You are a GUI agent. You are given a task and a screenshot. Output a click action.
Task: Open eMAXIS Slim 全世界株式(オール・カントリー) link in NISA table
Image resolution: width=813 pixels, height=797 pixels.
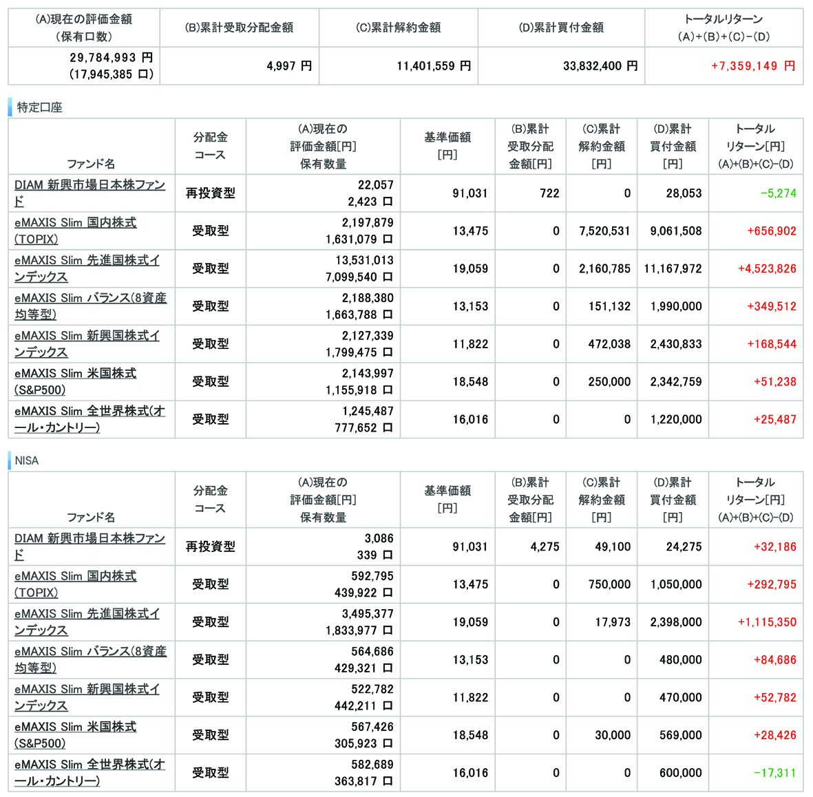(x=89, y=773)
